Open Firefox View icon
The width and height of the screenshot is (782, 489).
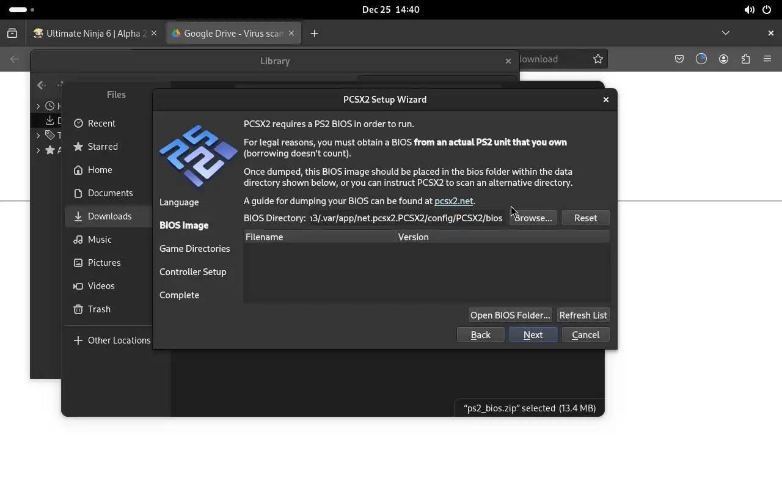tap(12, 34)
